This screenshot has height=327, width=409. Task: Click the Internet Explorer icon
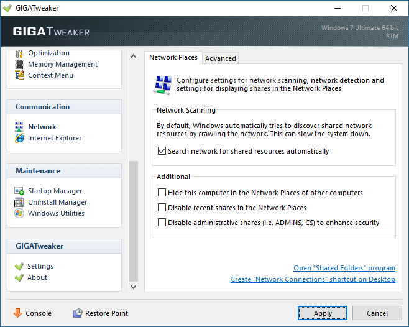[x=19, y=138]
